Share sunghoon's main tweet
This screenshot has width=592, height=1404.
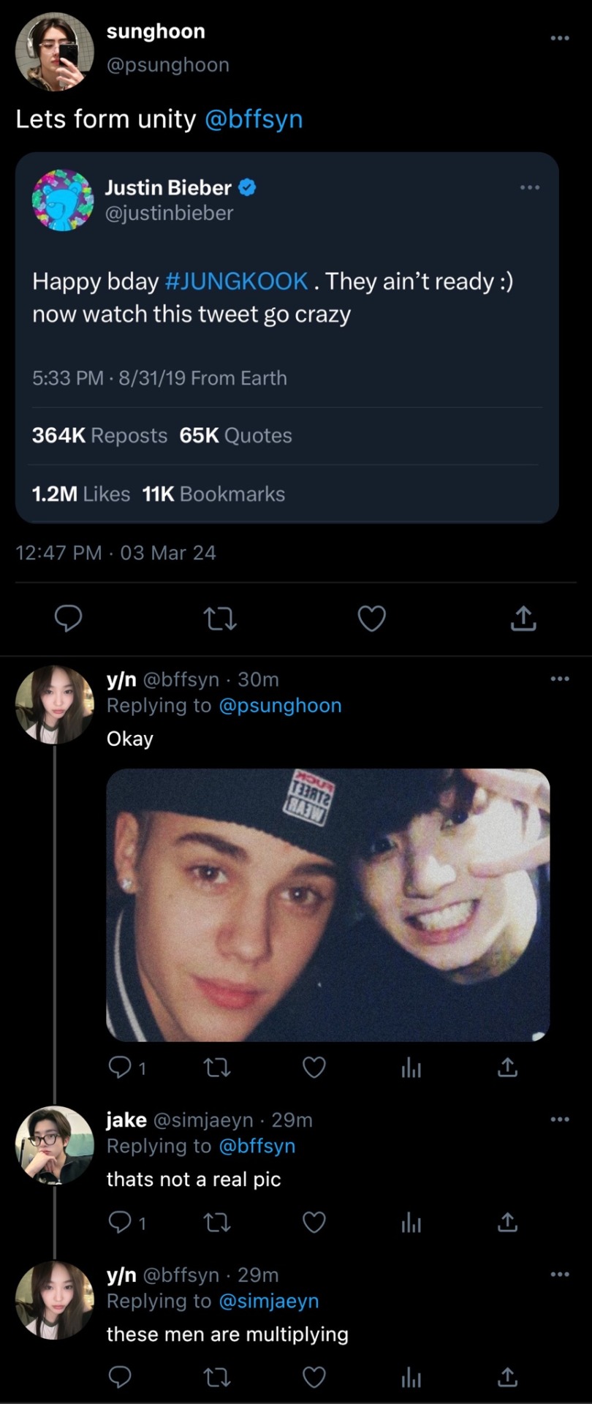coord(523,619)
